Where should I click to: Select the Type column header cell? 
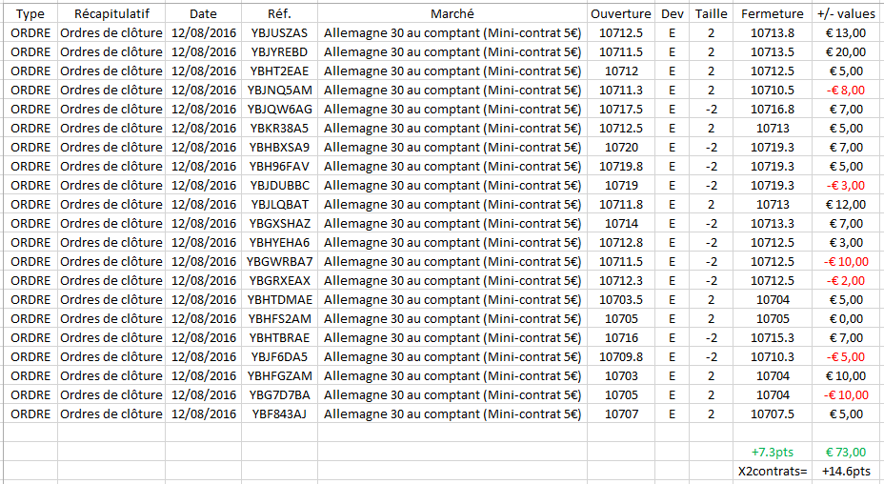coord(30,14)
